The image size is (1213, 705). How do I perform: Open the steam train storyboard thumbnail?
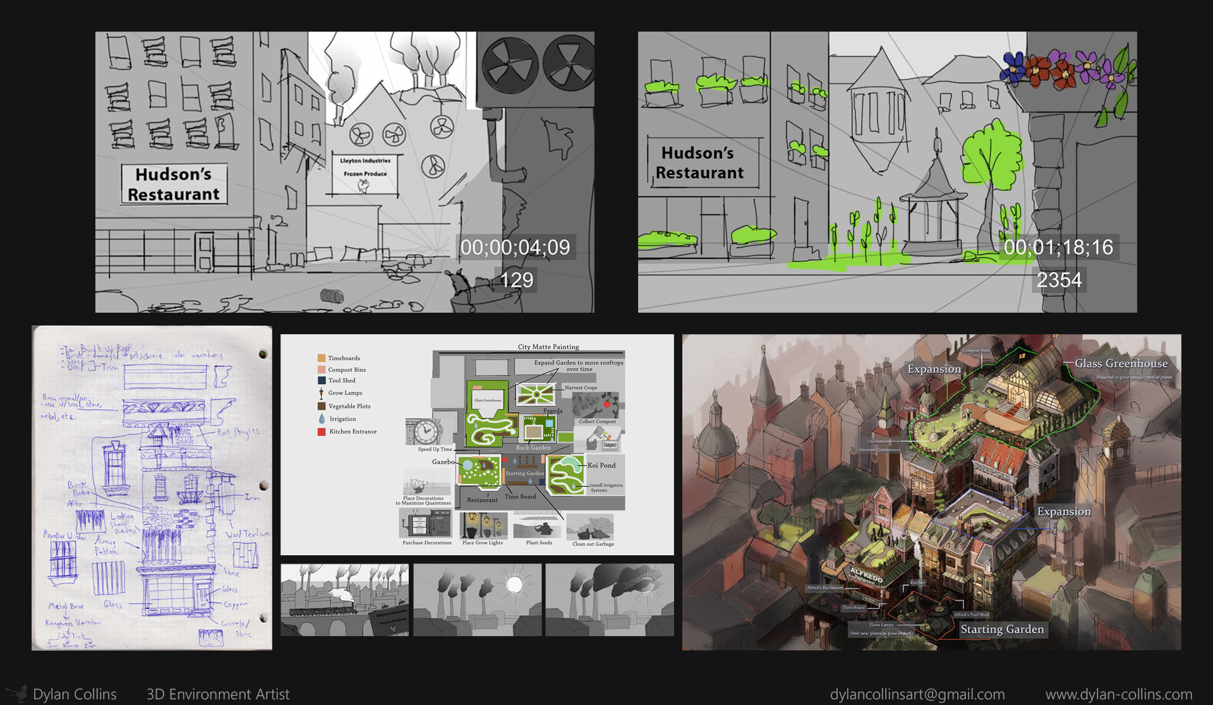[344, 600]
